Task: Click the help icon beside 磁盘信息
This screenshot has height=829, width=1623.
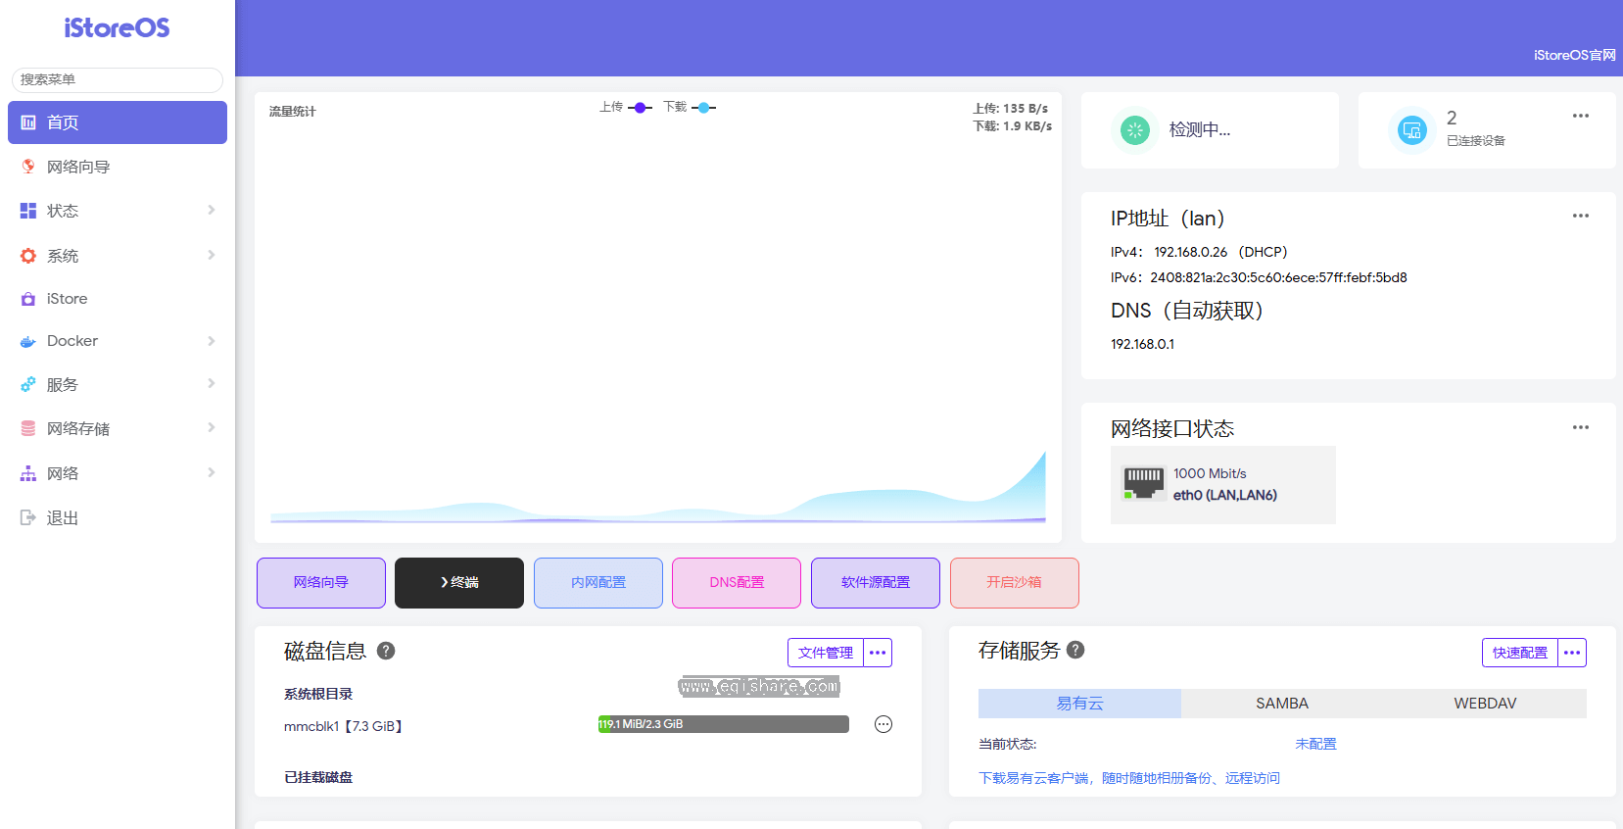Action: 386,651
